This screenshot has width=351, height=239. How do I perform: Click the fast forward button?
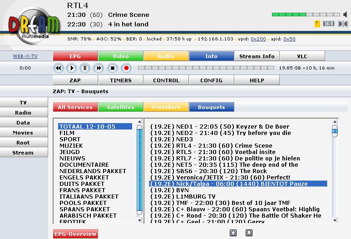[x=99, y=68]
